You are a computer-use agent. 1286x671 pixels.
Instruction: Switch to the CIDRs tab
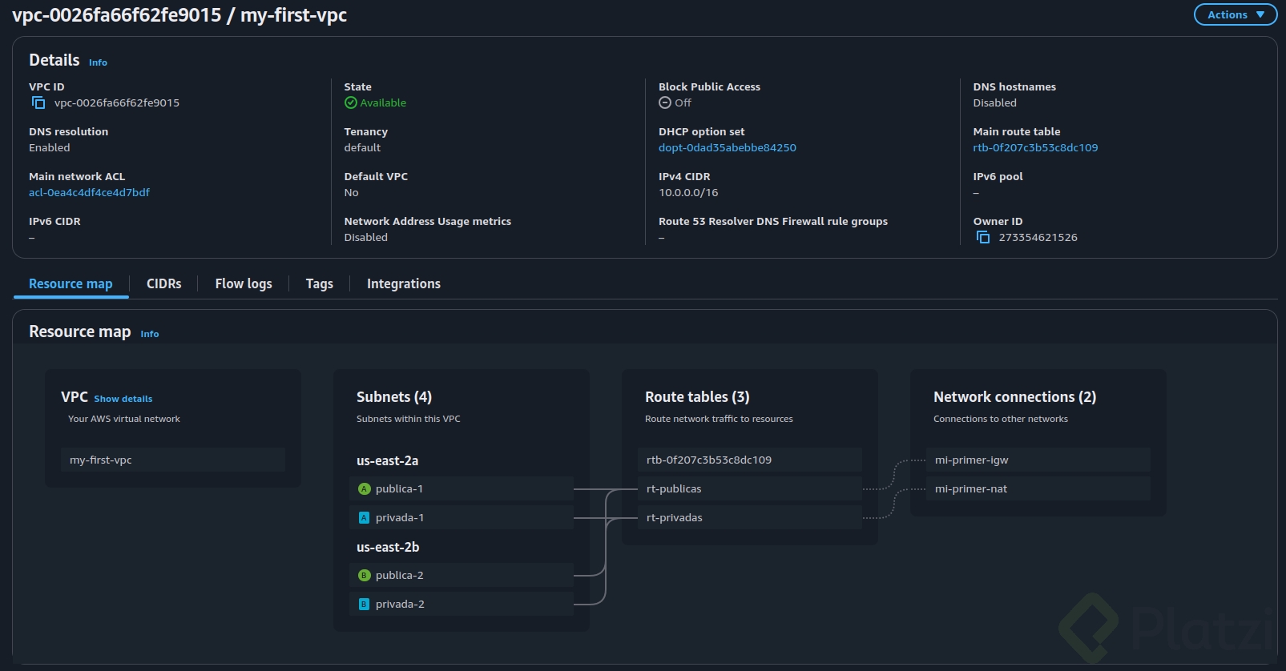[163, 283]
